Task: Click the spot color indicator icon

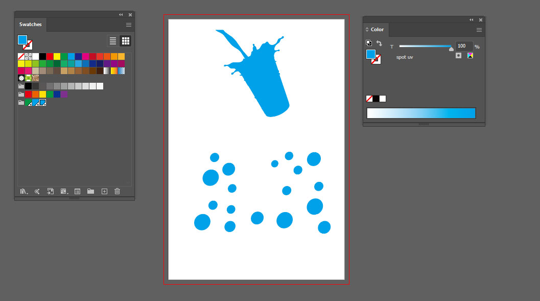Action: [x=458, y=55]
